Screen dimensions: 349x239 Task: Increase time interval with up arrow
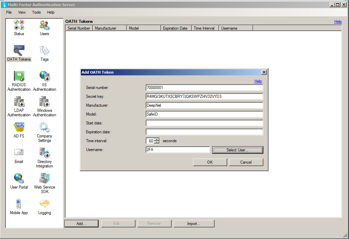tap(157, 139)
